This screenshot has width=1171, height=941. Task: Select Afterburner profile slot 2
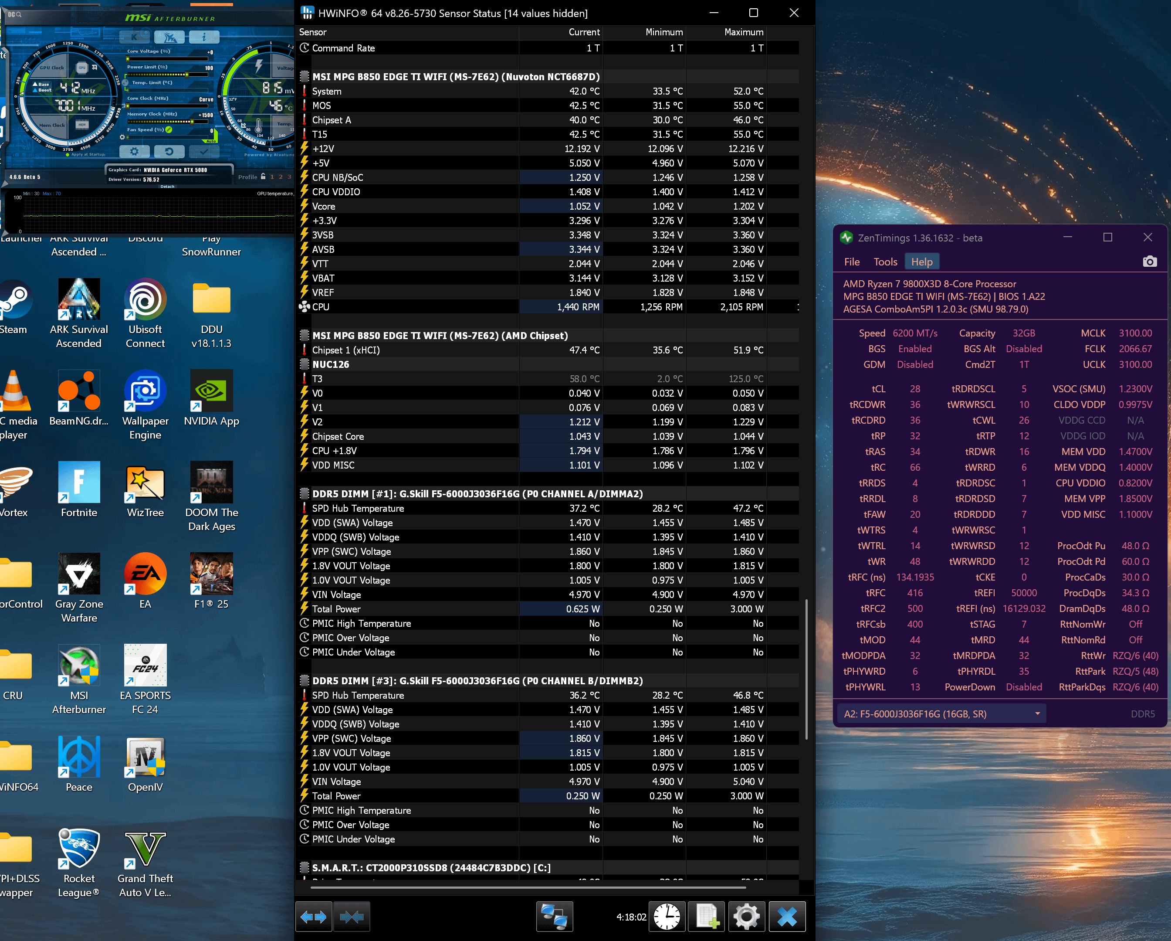point(281,177)
